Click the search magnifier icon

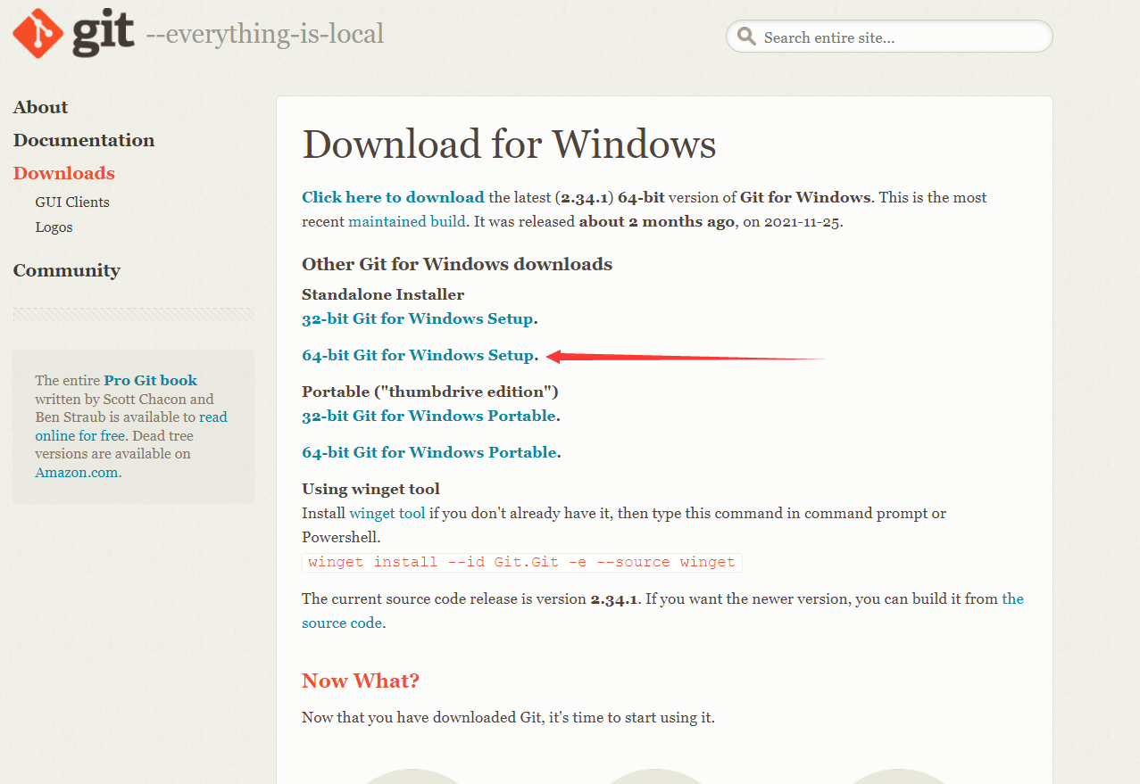(746, 37)
